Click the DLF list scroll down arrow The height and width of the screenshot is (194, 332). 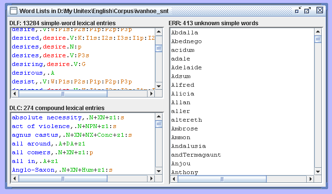tap(159, 86)
